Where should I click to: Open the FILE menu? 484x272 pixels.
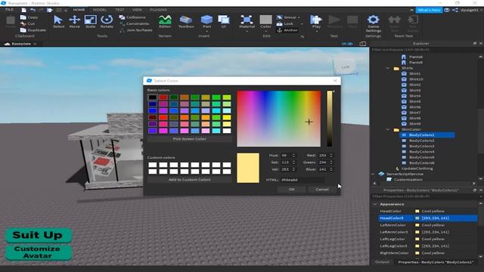pos(9,10)
